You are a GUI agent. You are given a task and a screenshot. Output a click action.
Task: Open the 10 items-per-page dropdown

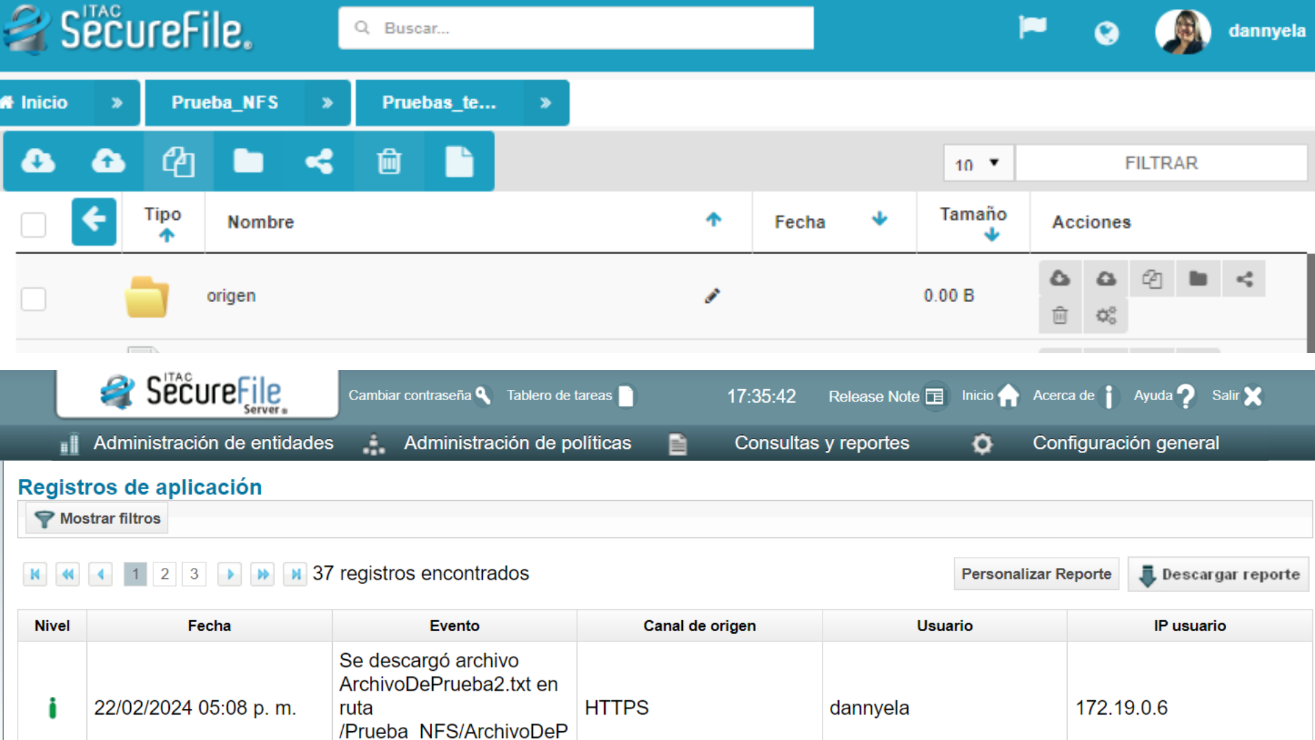pyautogui.click(x=977, y=163)
